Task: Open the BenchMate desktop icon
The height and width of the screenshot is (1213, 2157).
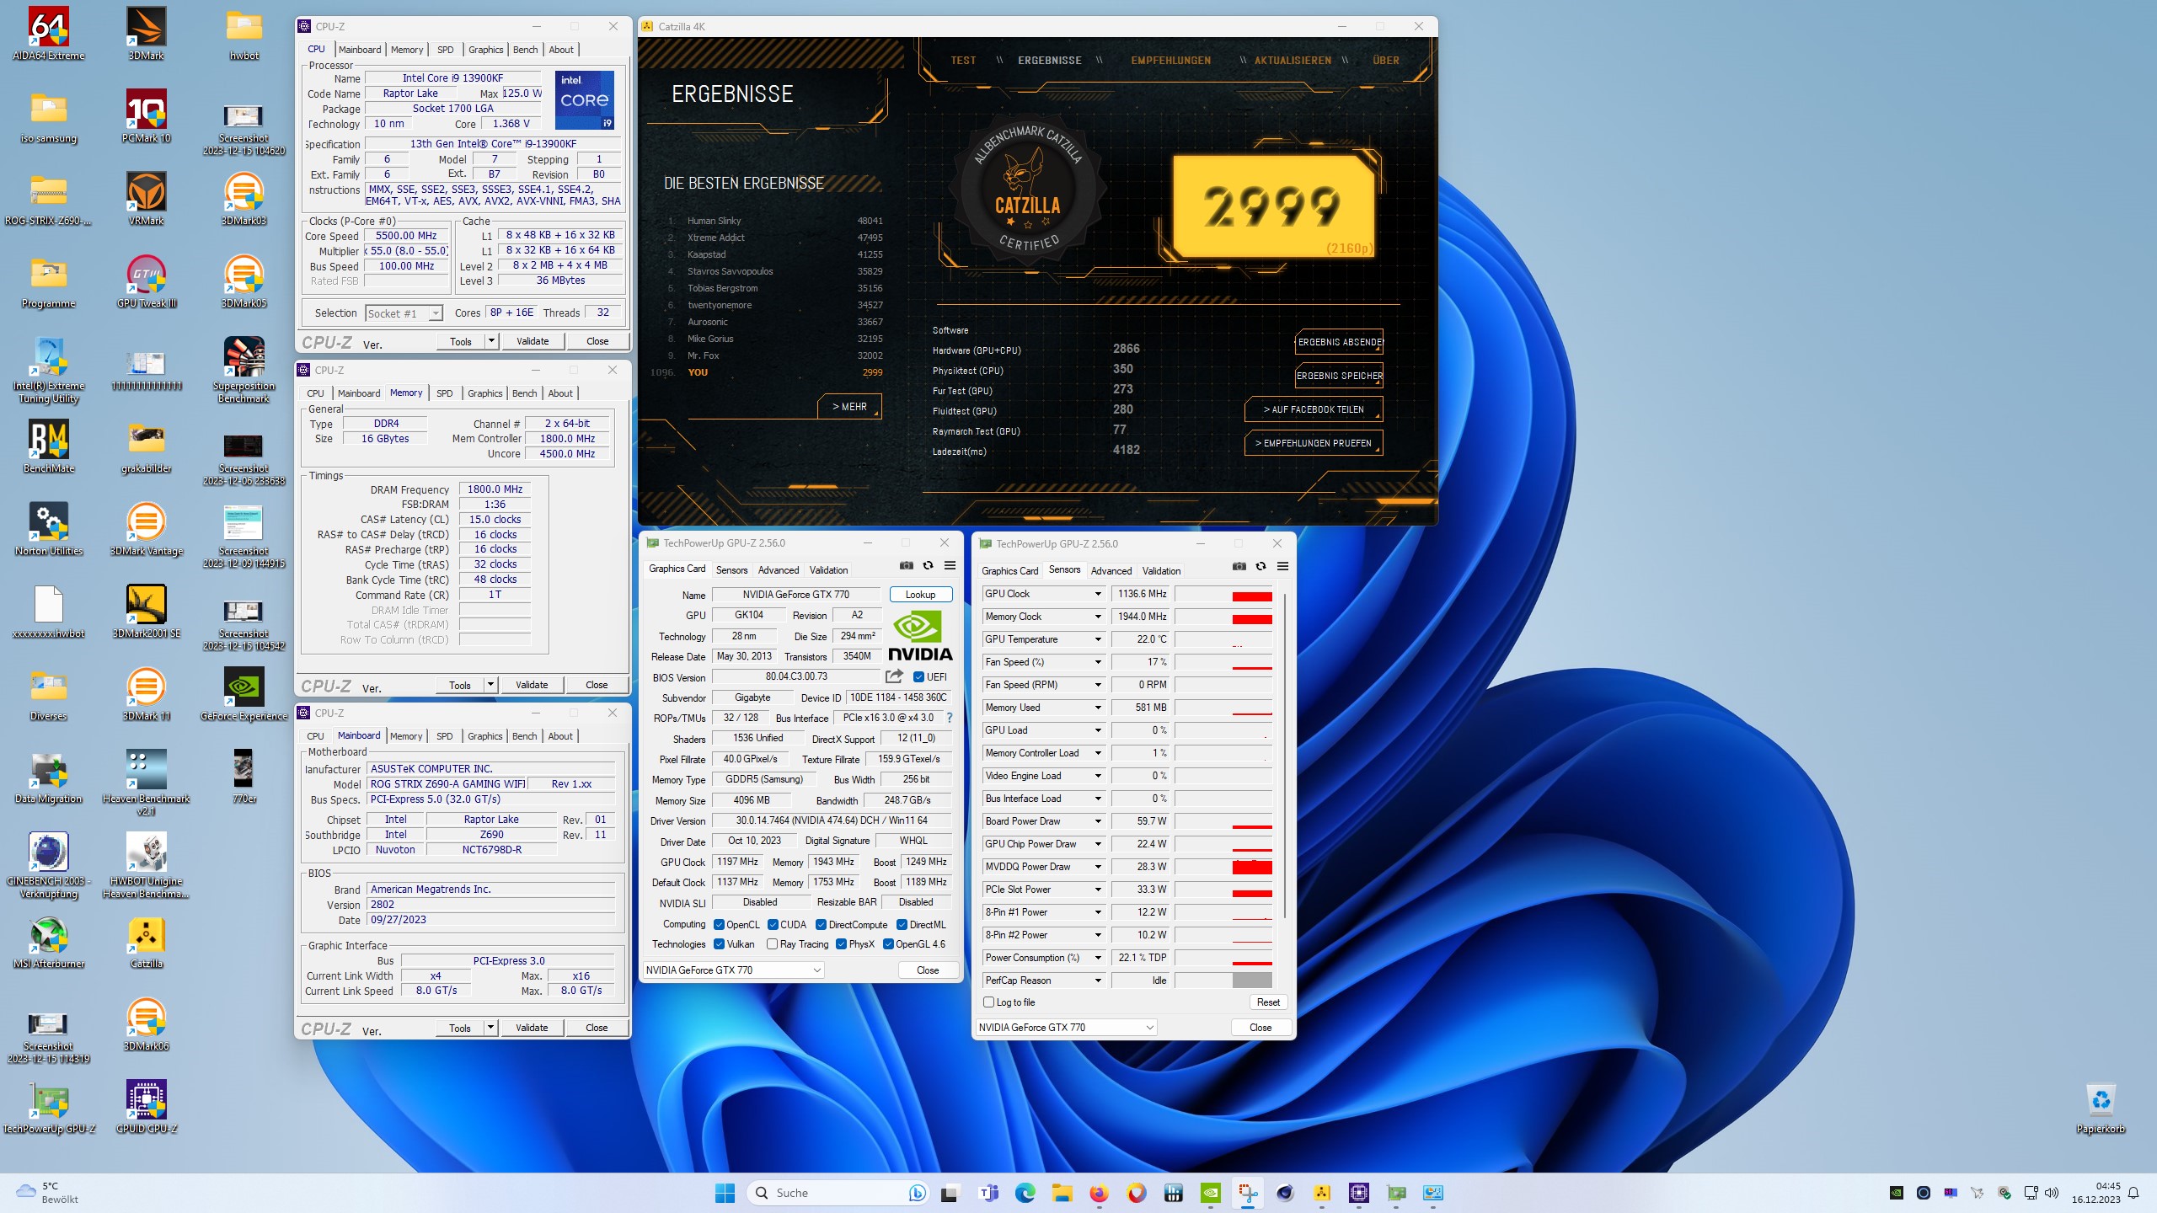Action: click(48, 447)
